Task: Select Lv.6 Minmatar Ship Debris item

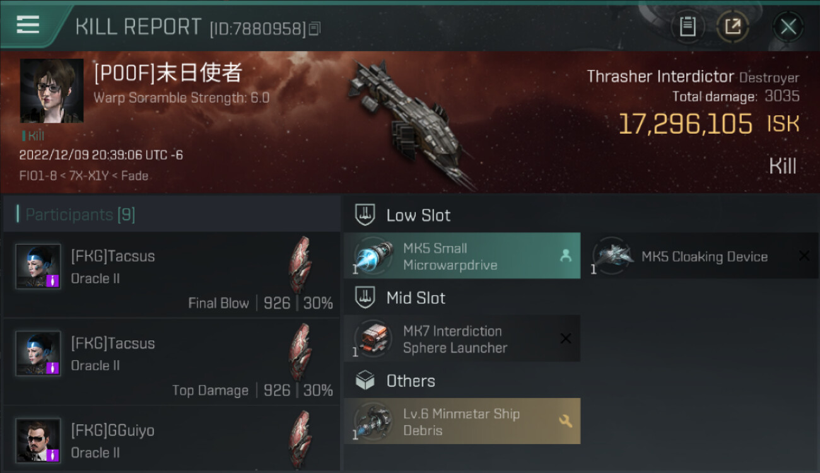Action: pos(462,421)
